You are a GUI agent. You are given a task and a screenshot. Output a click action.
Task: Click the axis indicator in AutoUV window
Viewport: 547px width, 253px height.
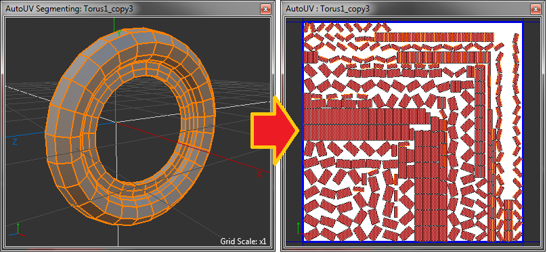tap(300, 229)
